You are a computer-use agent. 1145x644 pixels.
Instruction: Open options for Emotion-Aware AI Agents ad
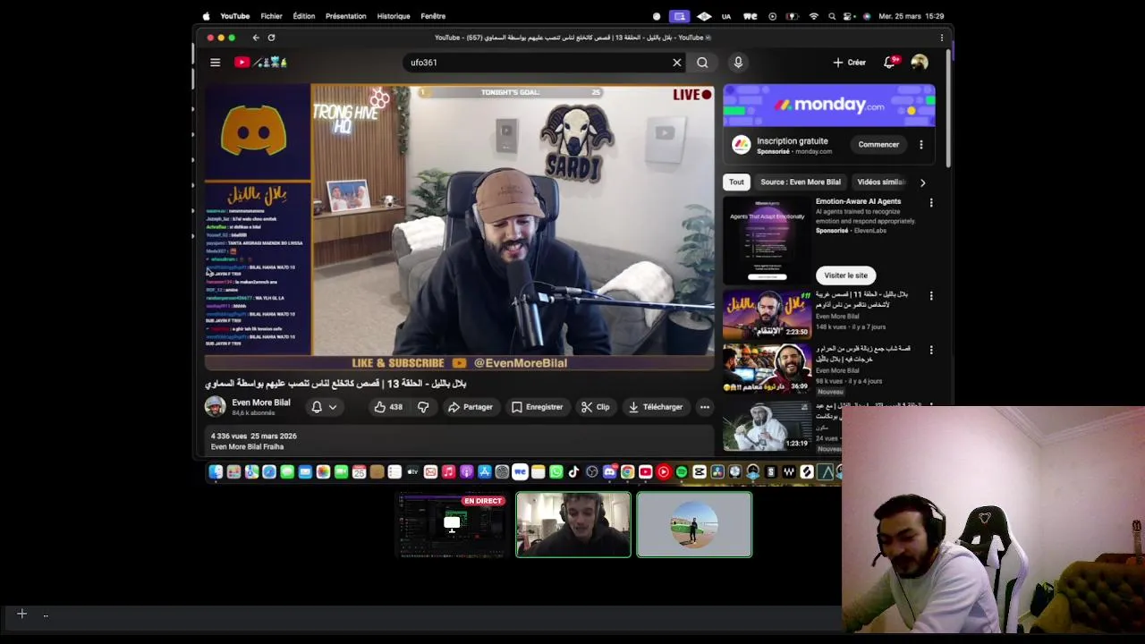pos(931,203)
